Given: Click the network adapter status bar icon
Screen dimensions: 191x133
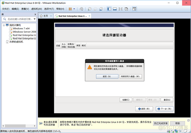Looking at the screenshot, I should 176,131.
